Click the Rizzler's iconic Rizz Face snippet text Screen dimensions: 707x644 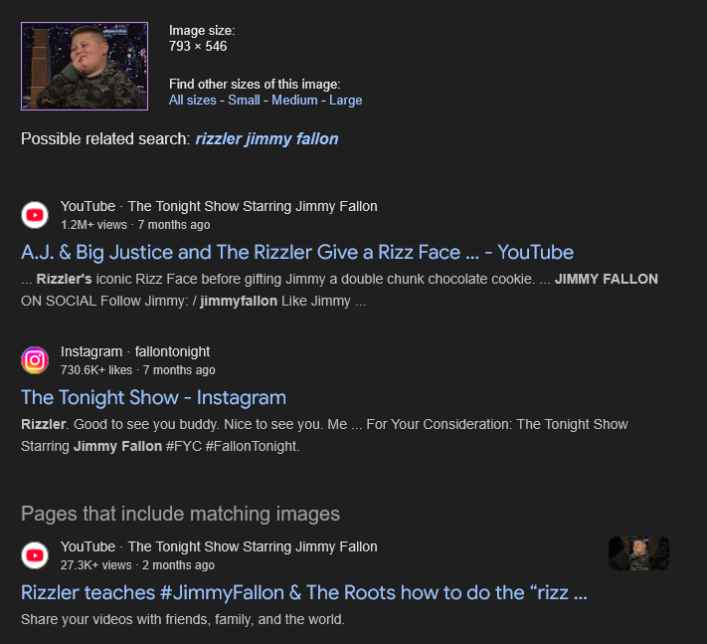[339, 290]
